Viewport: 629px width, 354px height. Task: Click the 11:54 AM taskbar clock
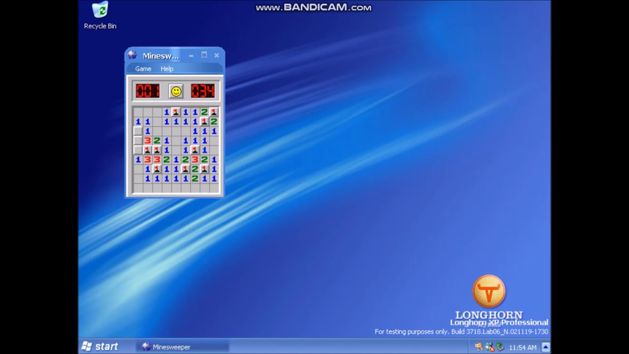(x=522, y=348)
